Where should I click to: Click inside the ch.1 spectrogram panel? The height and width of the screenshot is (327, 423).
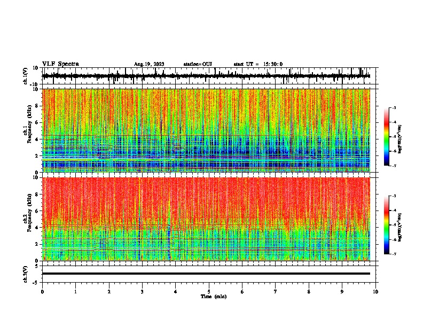206,130
